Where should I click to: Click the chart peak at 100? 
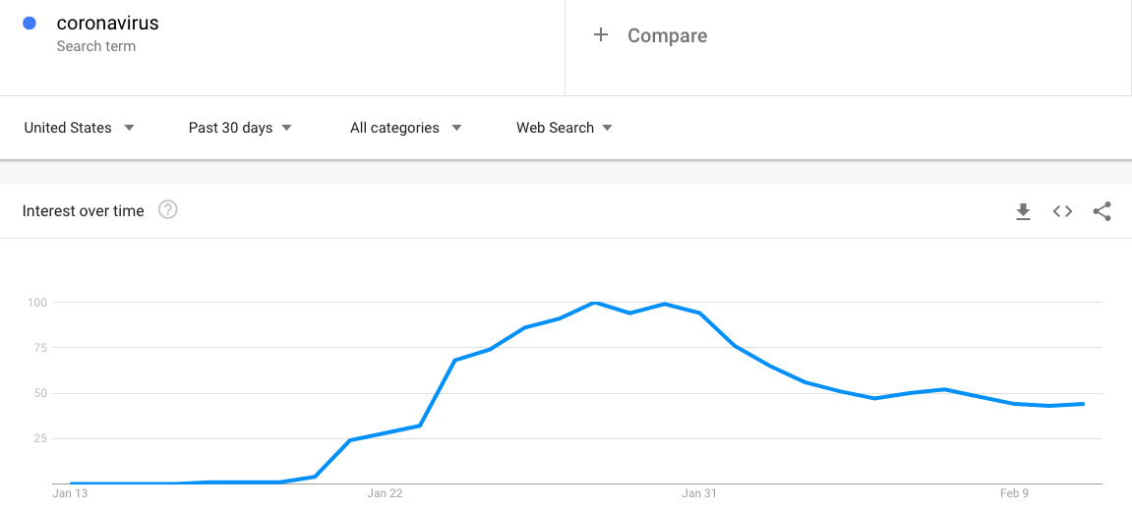coord(594,303)
